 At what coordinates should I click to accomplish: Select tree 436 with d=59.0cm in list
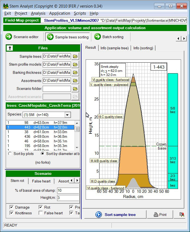point(41,136)
